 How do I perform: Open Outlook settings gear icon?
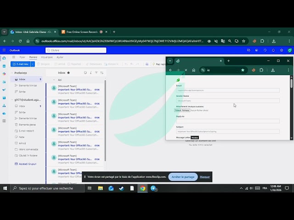coord(282,50)
